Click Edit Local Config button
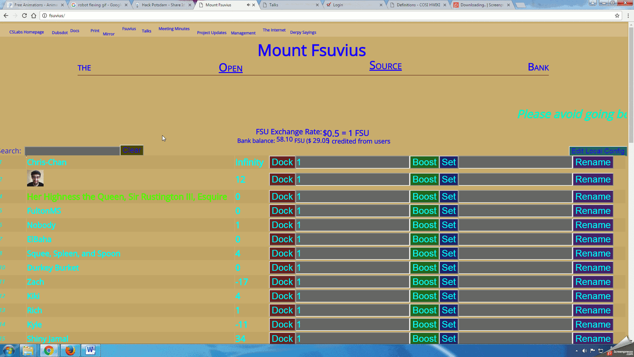 [598, 151]
